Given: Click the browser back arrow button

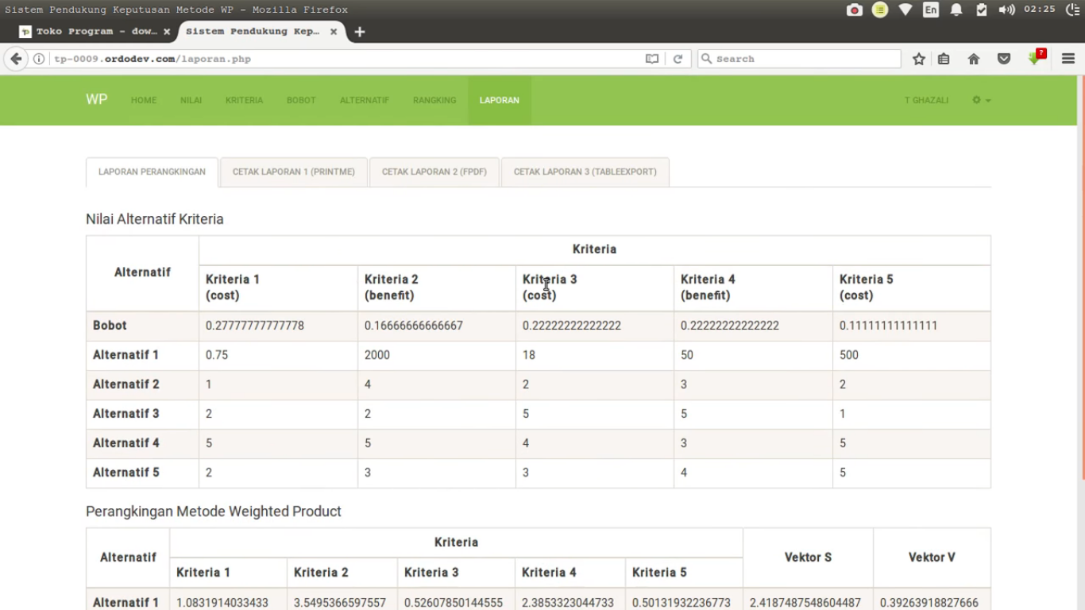Looking at the screenshot, I should pyautogui.click(x=16, y=59).
